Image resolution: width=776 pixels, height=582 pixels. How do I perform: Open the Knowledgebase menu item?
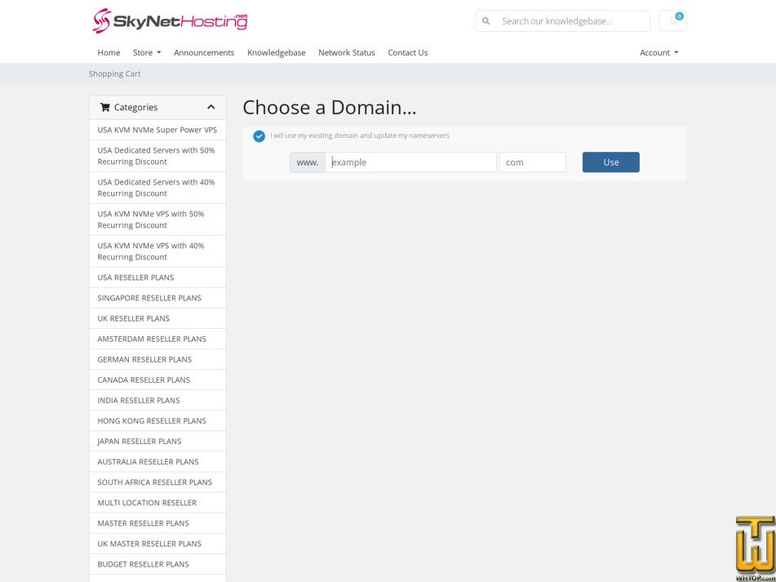276,52
